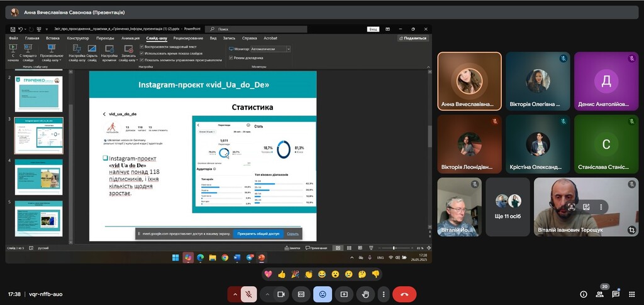The height and width of the screenshot is (305, 644).
Task: Open the crop icon on self-view tile
Action: click(x=631, y=230)
